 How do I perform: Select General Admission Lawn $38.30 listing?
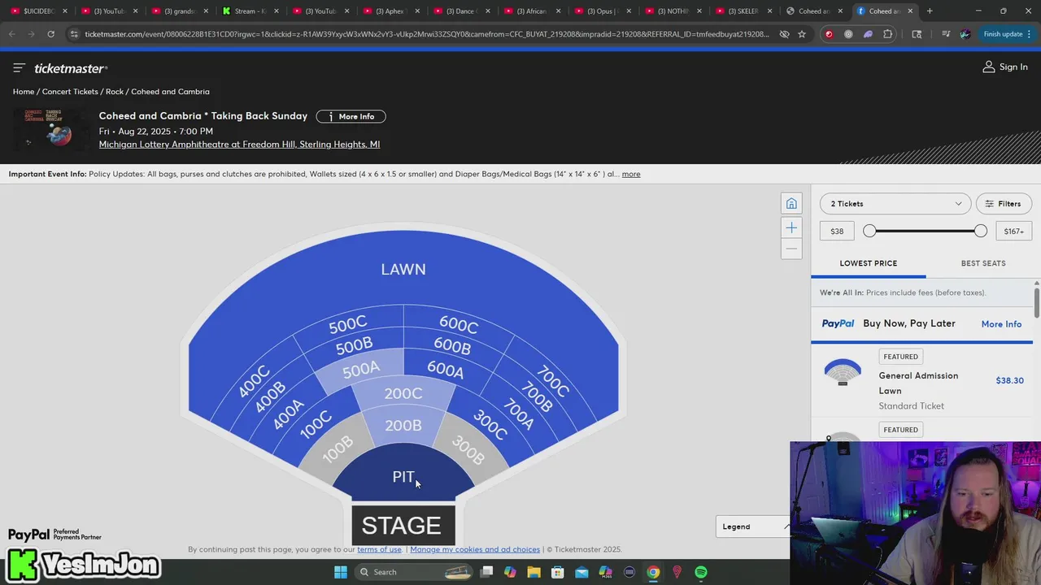921,380
